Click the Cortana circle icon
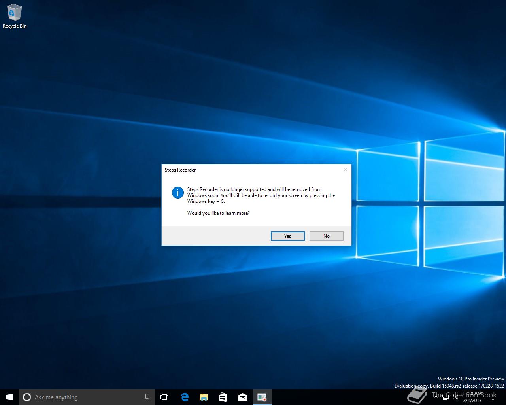 [x=26, y=397]
